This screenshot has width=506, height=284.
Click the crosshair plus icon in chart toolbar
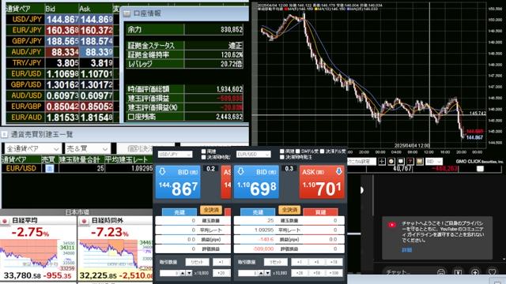tap(381, 161)
